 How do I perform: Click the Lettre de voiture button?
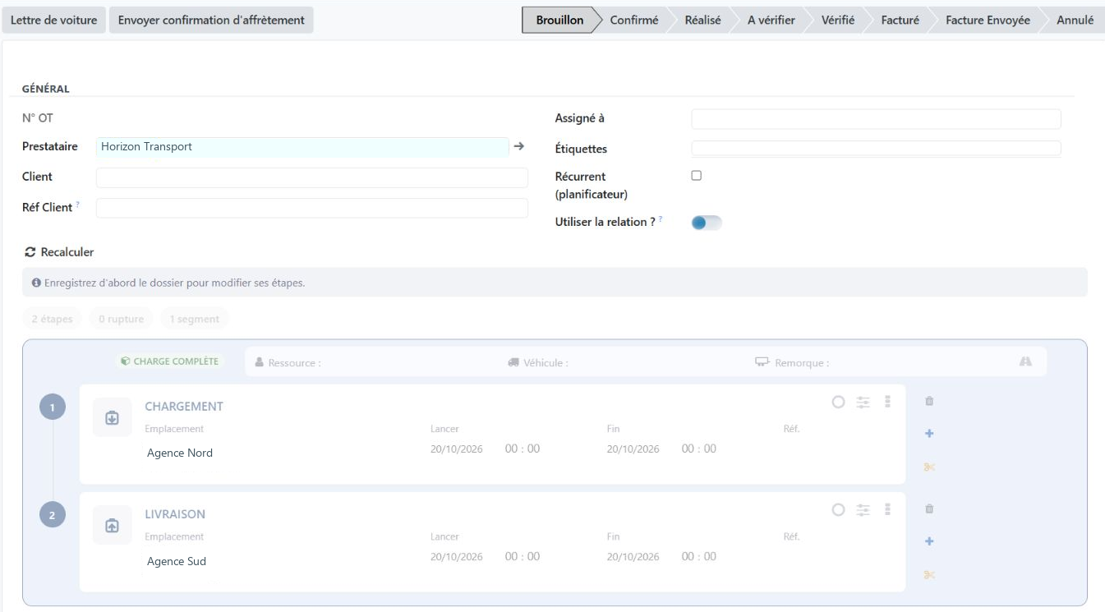coord(54,21)
